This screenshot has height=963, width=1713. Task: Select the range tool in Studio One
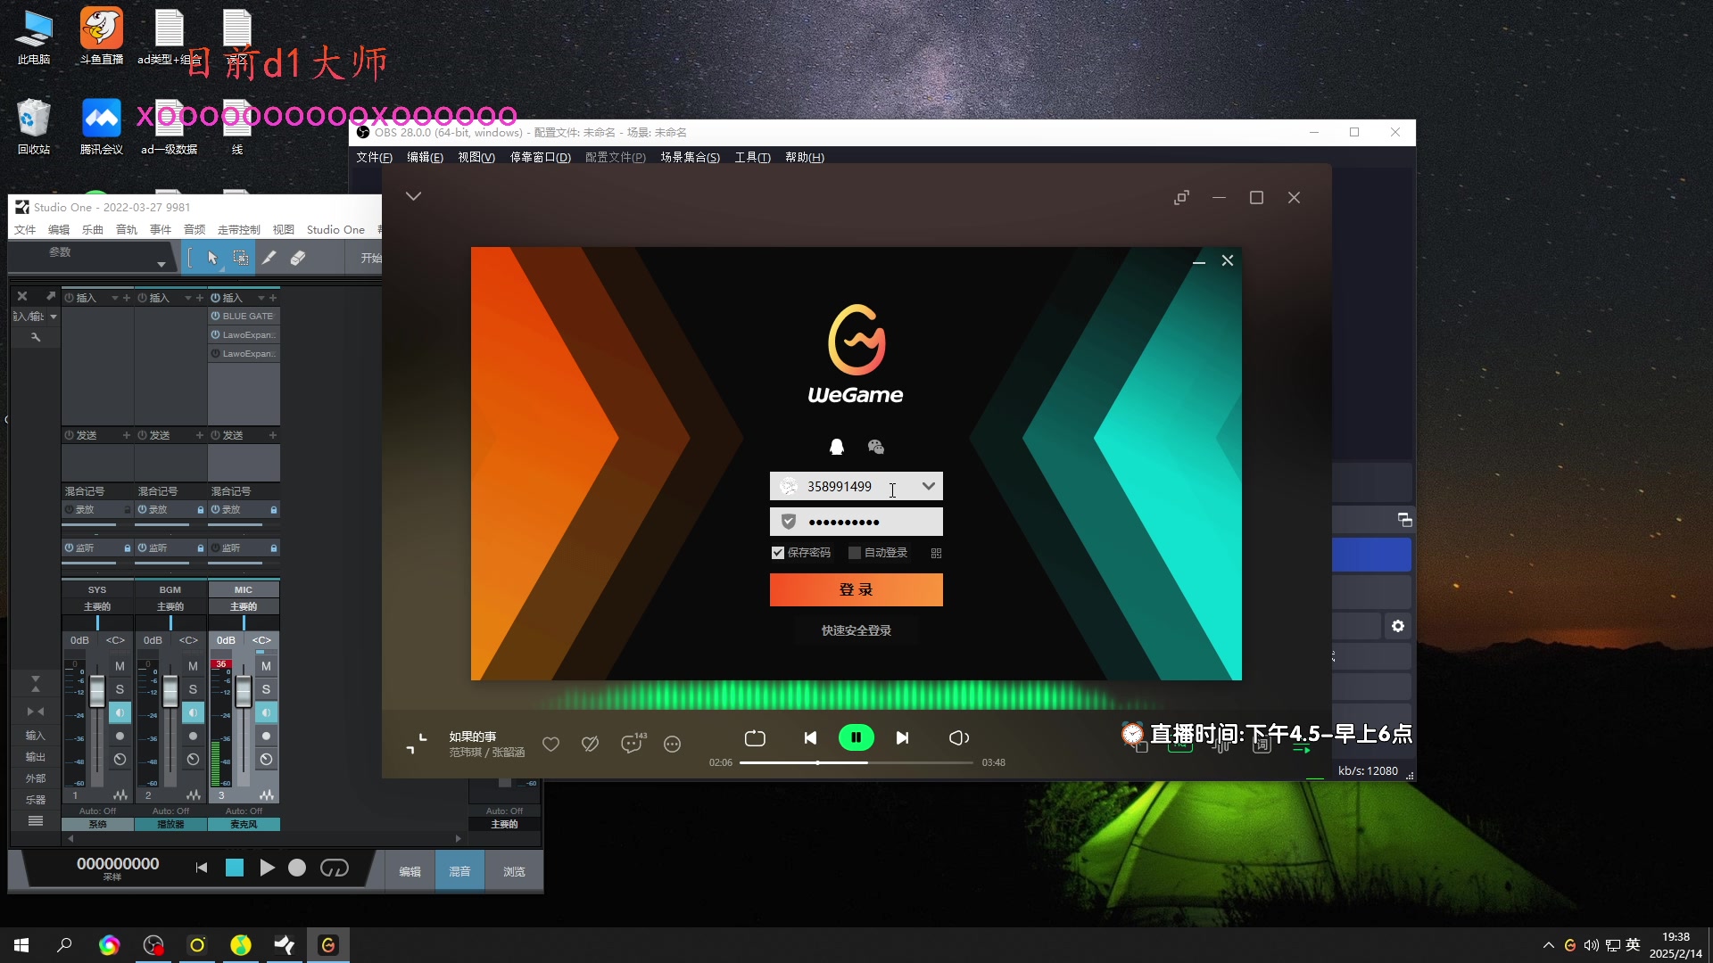click(240, 258)
